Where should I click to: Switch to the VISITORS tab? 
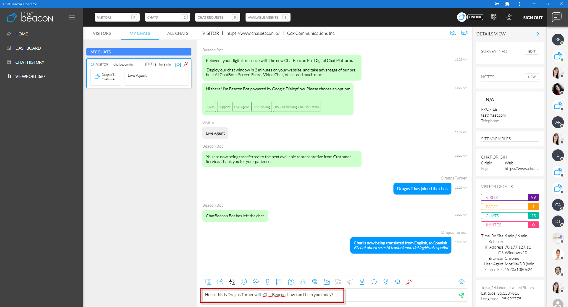pyautogui.click(x=102, y=33)
